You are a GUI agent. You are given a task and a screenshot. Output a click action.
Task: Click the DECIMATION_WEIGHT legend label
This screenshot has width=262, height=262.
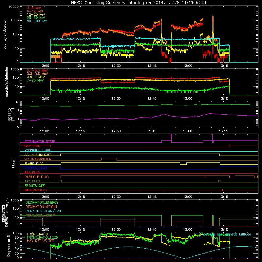pyautogui.click(x=42, y=207)
